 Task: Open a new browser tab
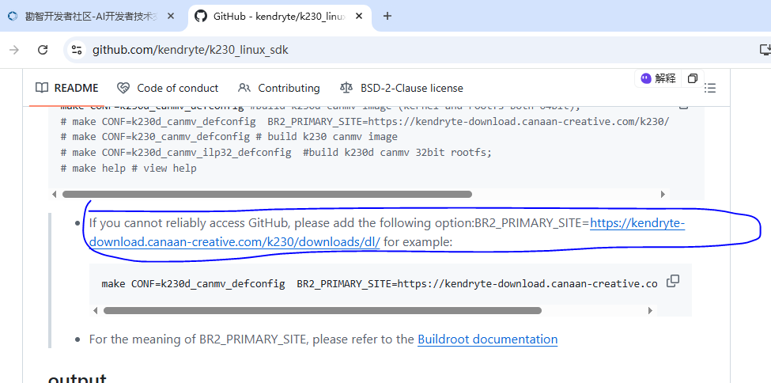pos(387,16)
